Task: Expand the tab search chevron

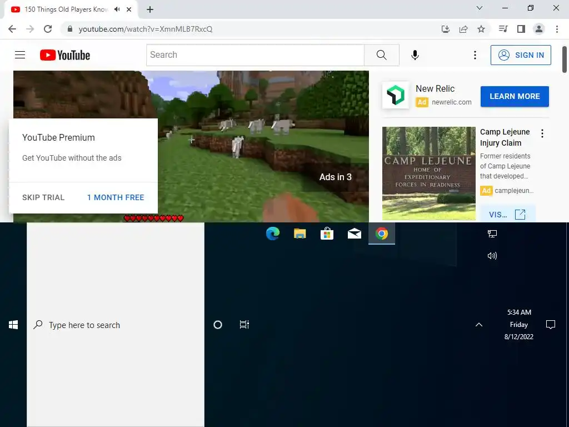Action: [x=480, y=8]
